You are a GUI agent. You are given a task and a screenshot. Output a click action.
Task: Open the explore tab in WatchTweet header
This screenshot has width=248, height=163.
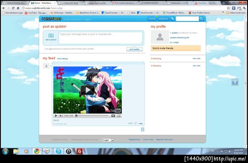coord(163,19)
